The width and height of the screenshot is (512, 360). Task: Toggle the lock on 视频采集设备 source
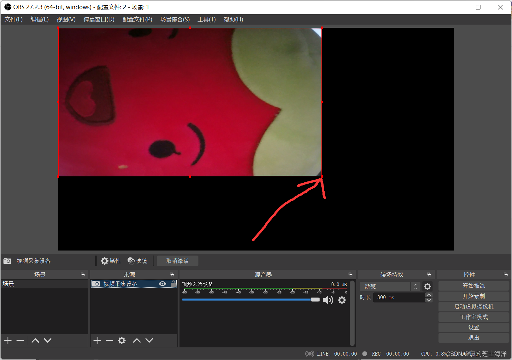point(173,284)
